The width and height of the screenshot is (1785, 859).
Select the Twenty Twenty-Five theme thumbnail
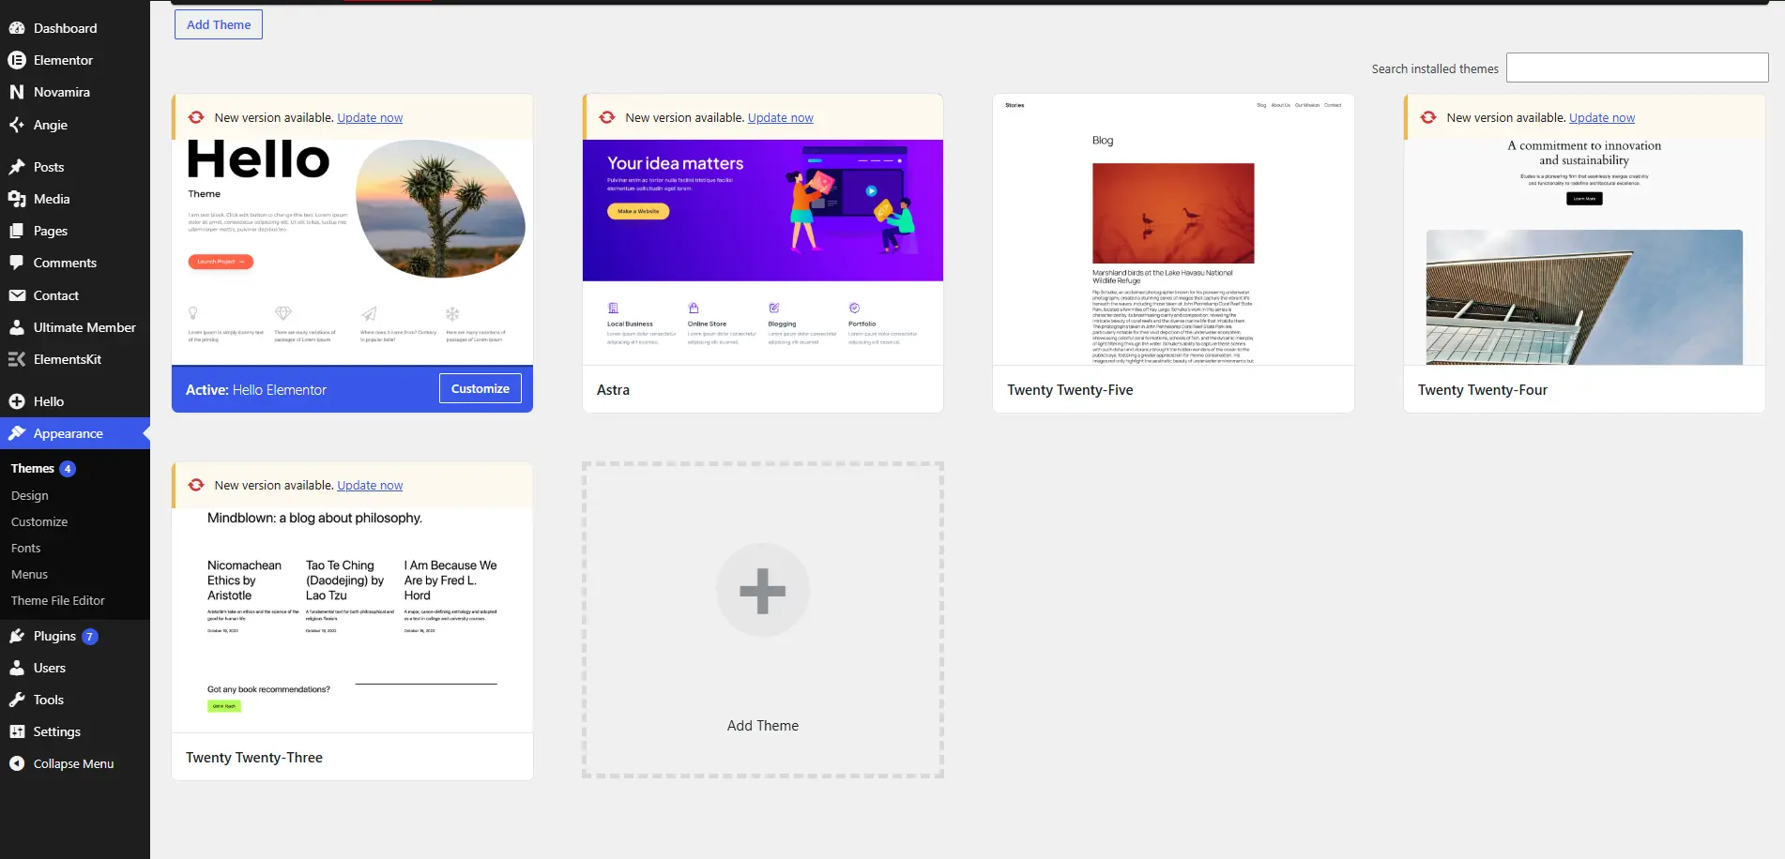point(1173,229)
